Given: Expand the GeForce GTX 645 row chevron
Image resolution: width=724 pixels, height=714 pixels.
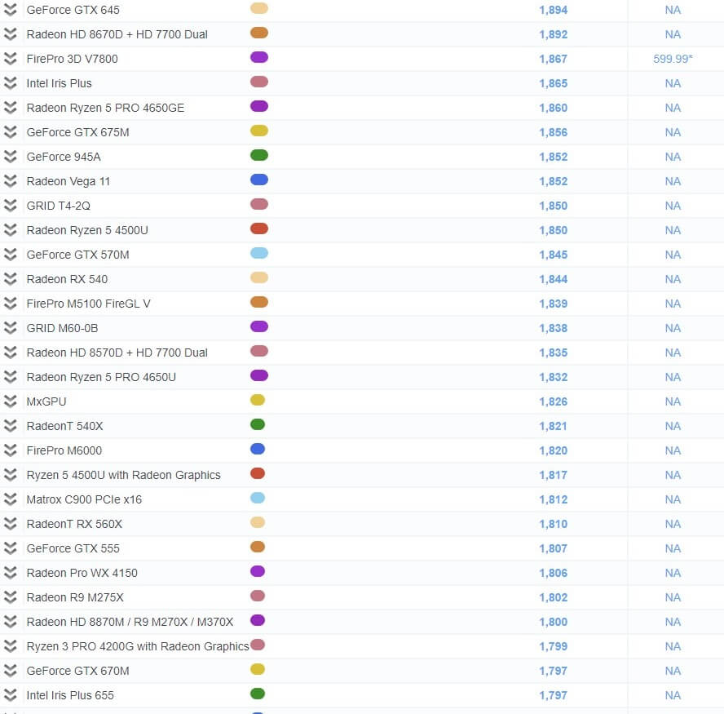Looking at the screenshot, I should [10, 10].
